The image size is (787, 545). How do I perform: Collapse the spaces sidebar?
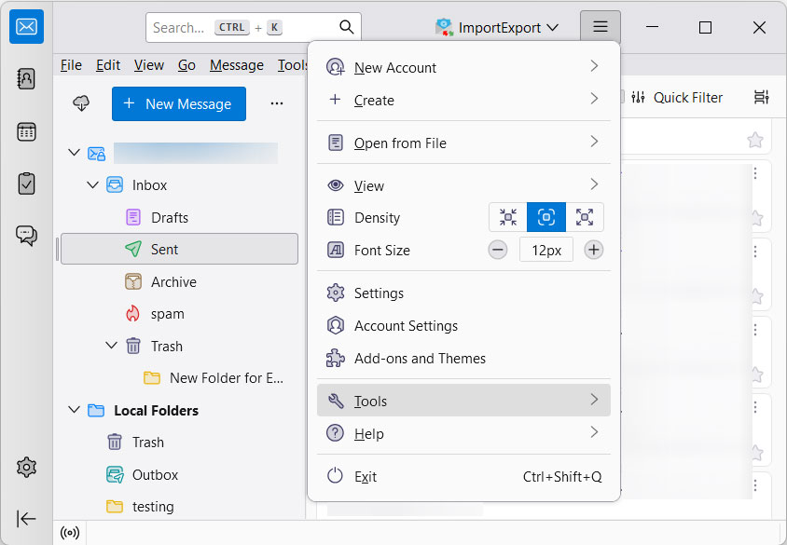pos(25,519)
